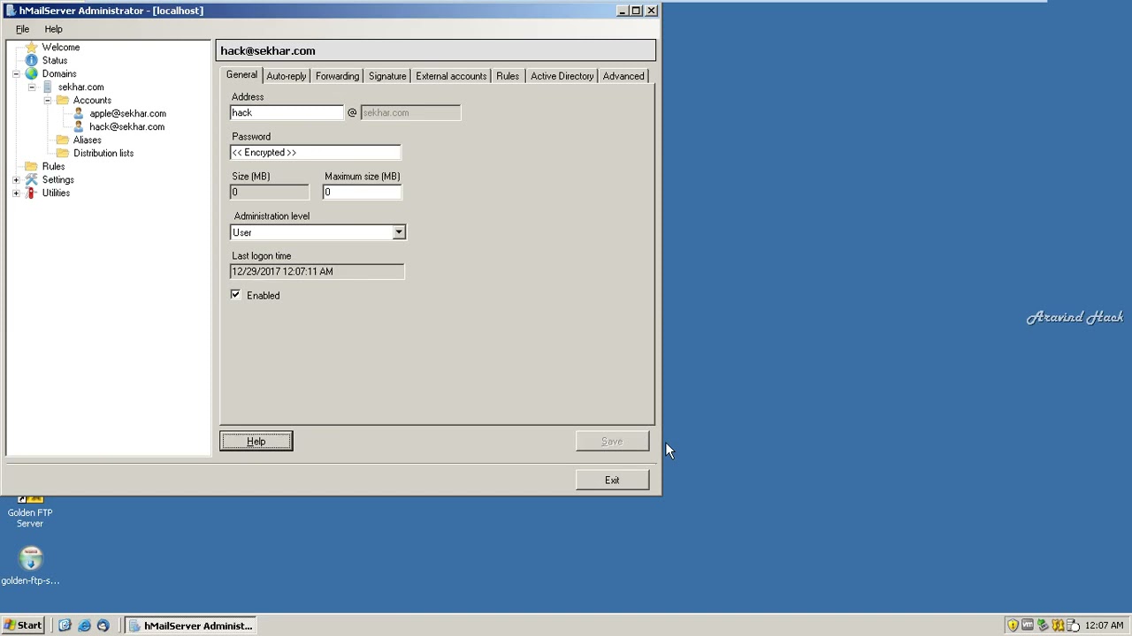1132x636 pixels.
Task: Click the Address input field
Action: tap(287, 113)
